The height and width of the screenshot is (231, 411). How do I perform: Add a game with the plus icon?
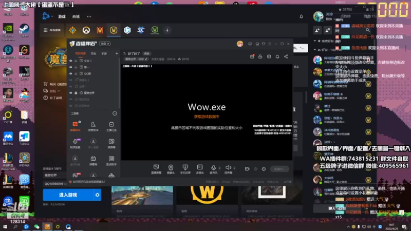pyautogui.click(x=167, y=30)
